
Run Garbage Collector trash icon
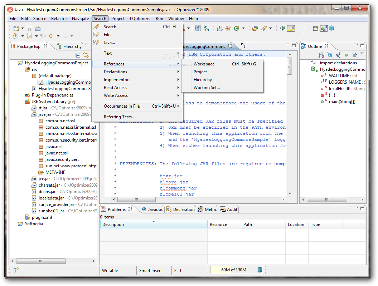coord(260,270)
